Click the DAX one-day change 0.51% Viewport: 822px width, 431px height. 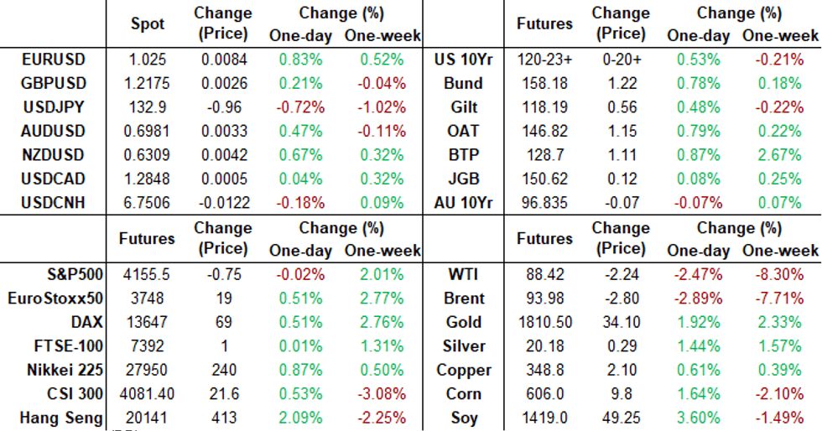(x=299, y=322)
